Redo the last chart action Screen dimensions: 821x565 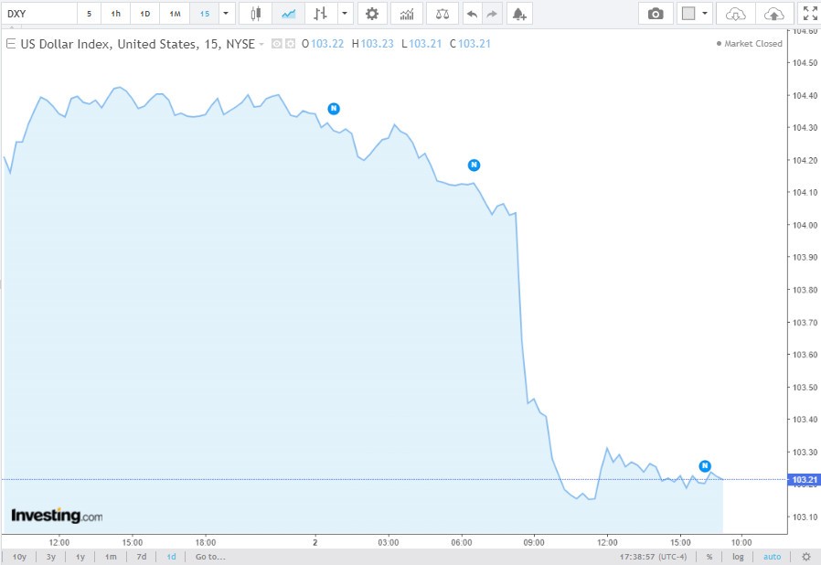pos(491,14)
